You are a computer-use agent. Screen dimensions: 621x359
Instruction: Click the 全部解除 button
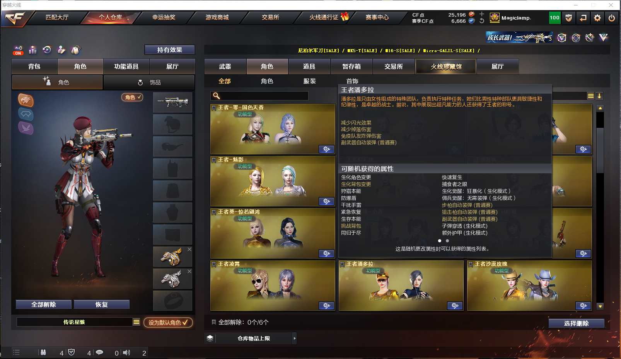coord(44,305)
